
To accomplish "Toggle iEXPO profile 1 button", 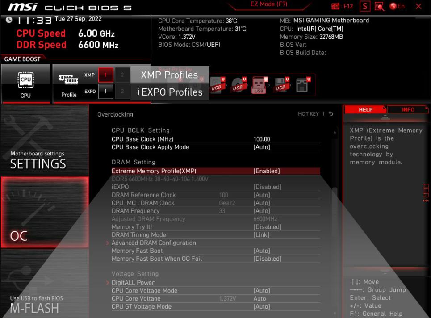I will point(105,92).
